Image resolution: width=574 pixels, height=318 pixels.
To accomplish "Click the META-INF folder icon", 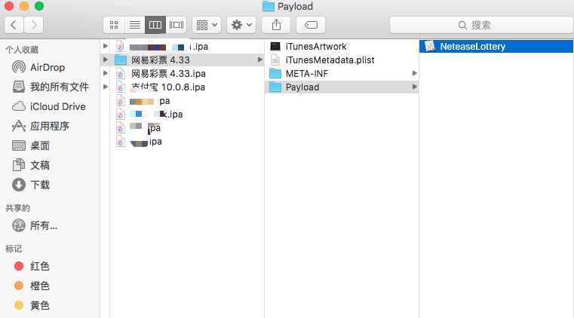I will (x=275, y=73).
